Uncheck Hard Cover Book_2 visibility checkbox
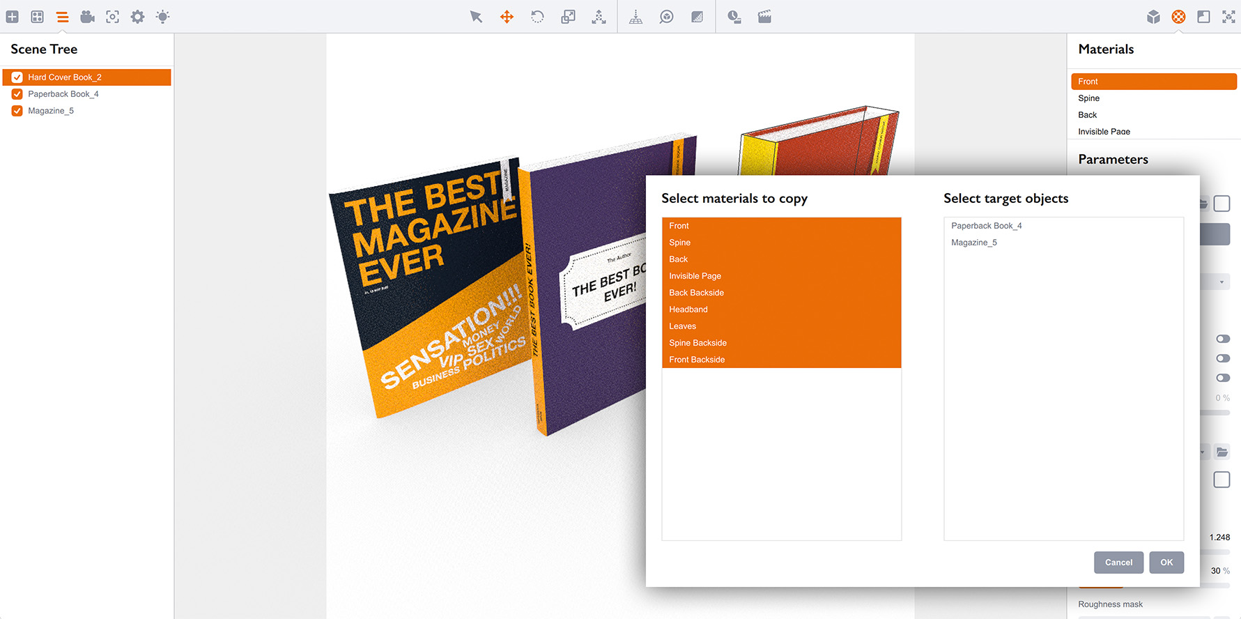1241x619 pixels. (17, 77)
